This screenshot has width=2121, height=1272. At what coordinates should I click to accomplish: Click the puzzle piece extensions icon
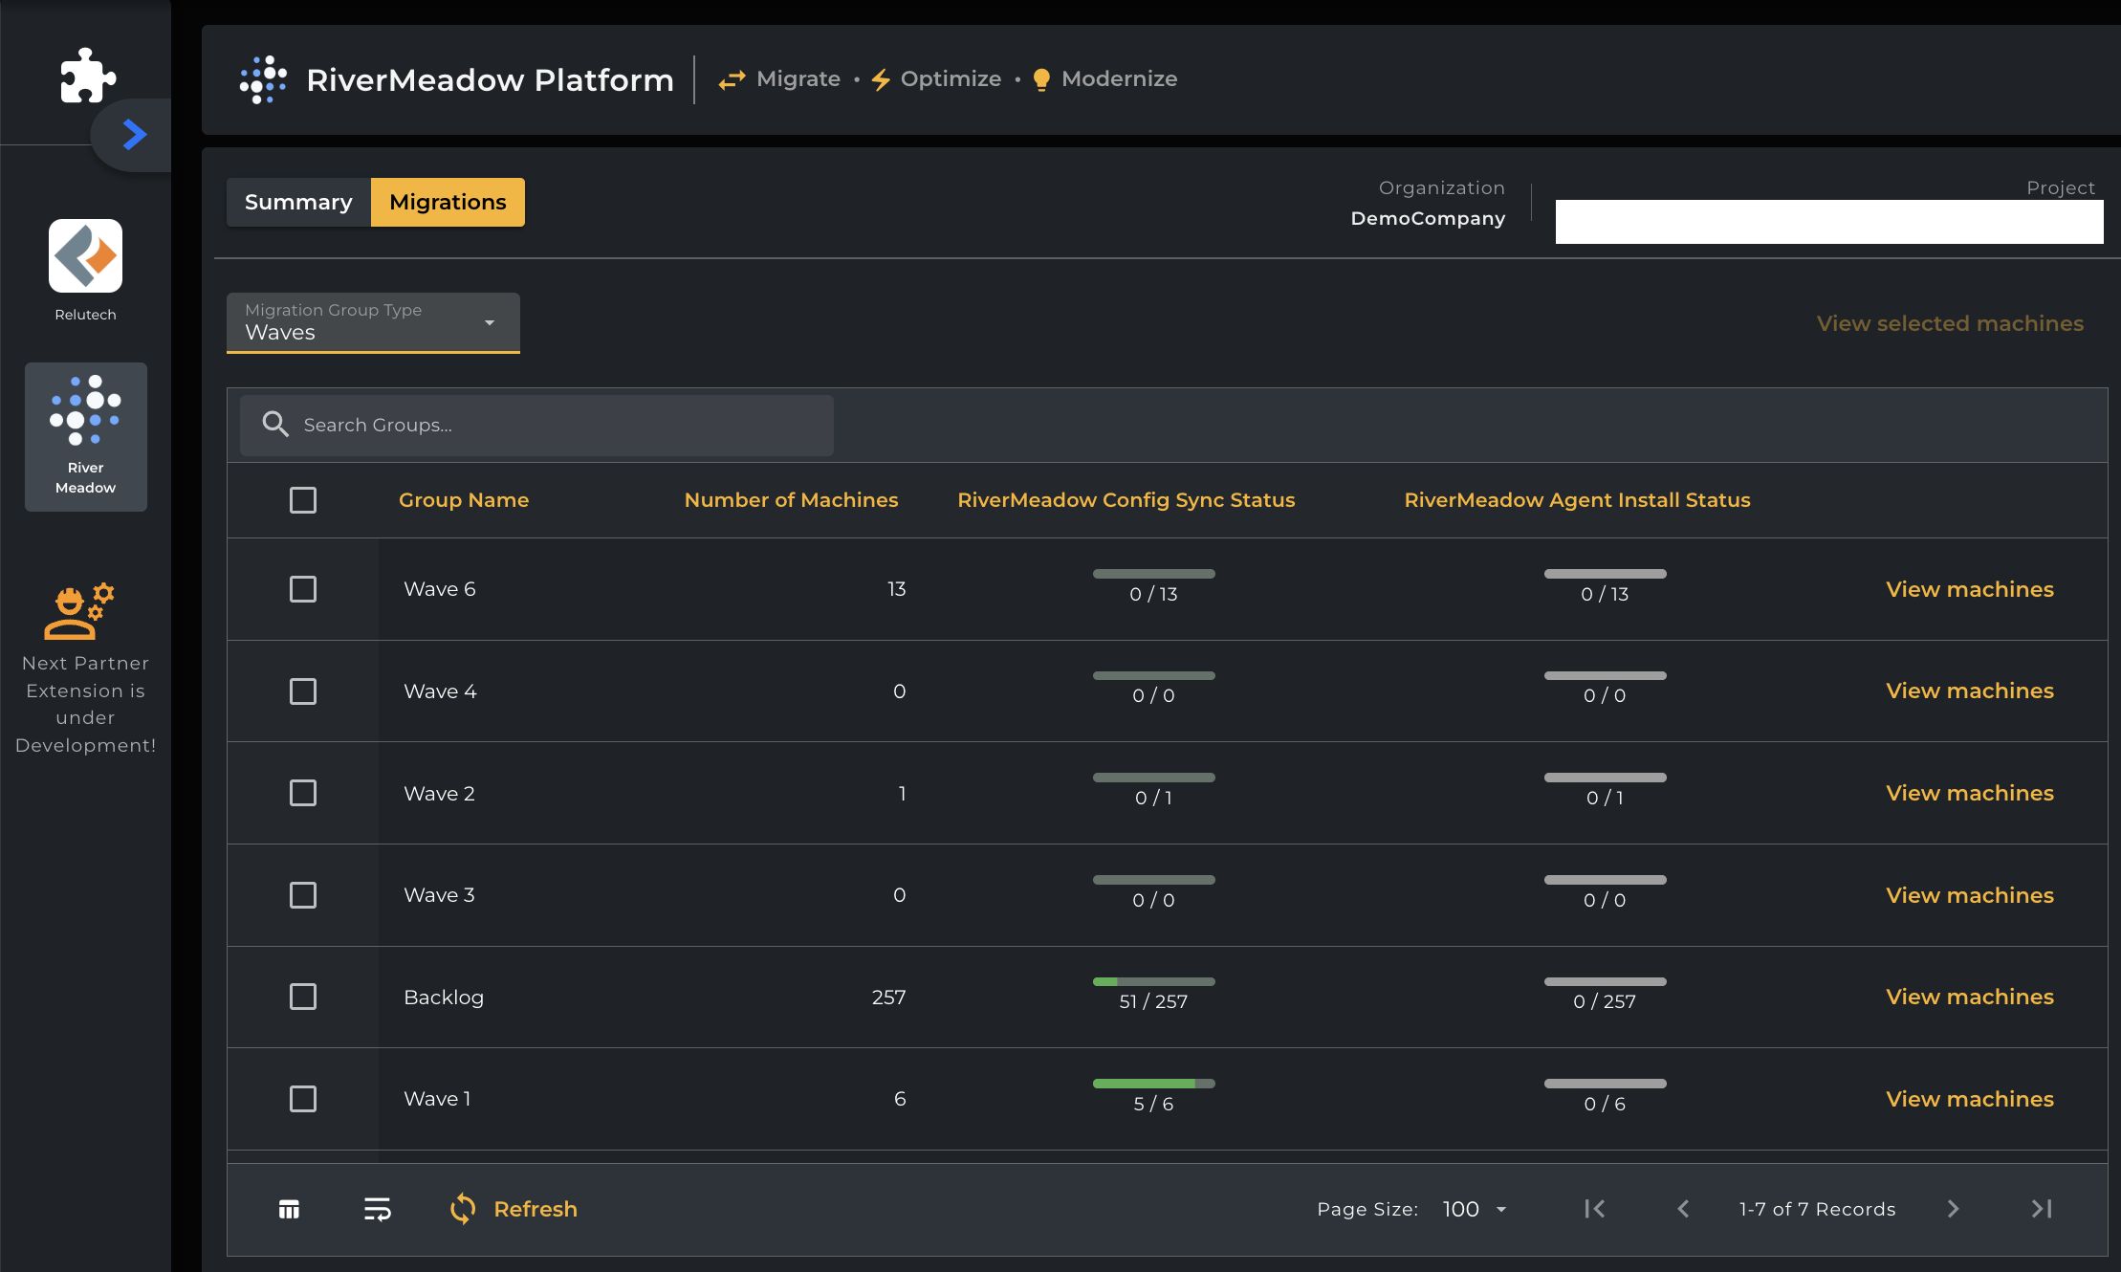tap(87, 75)
